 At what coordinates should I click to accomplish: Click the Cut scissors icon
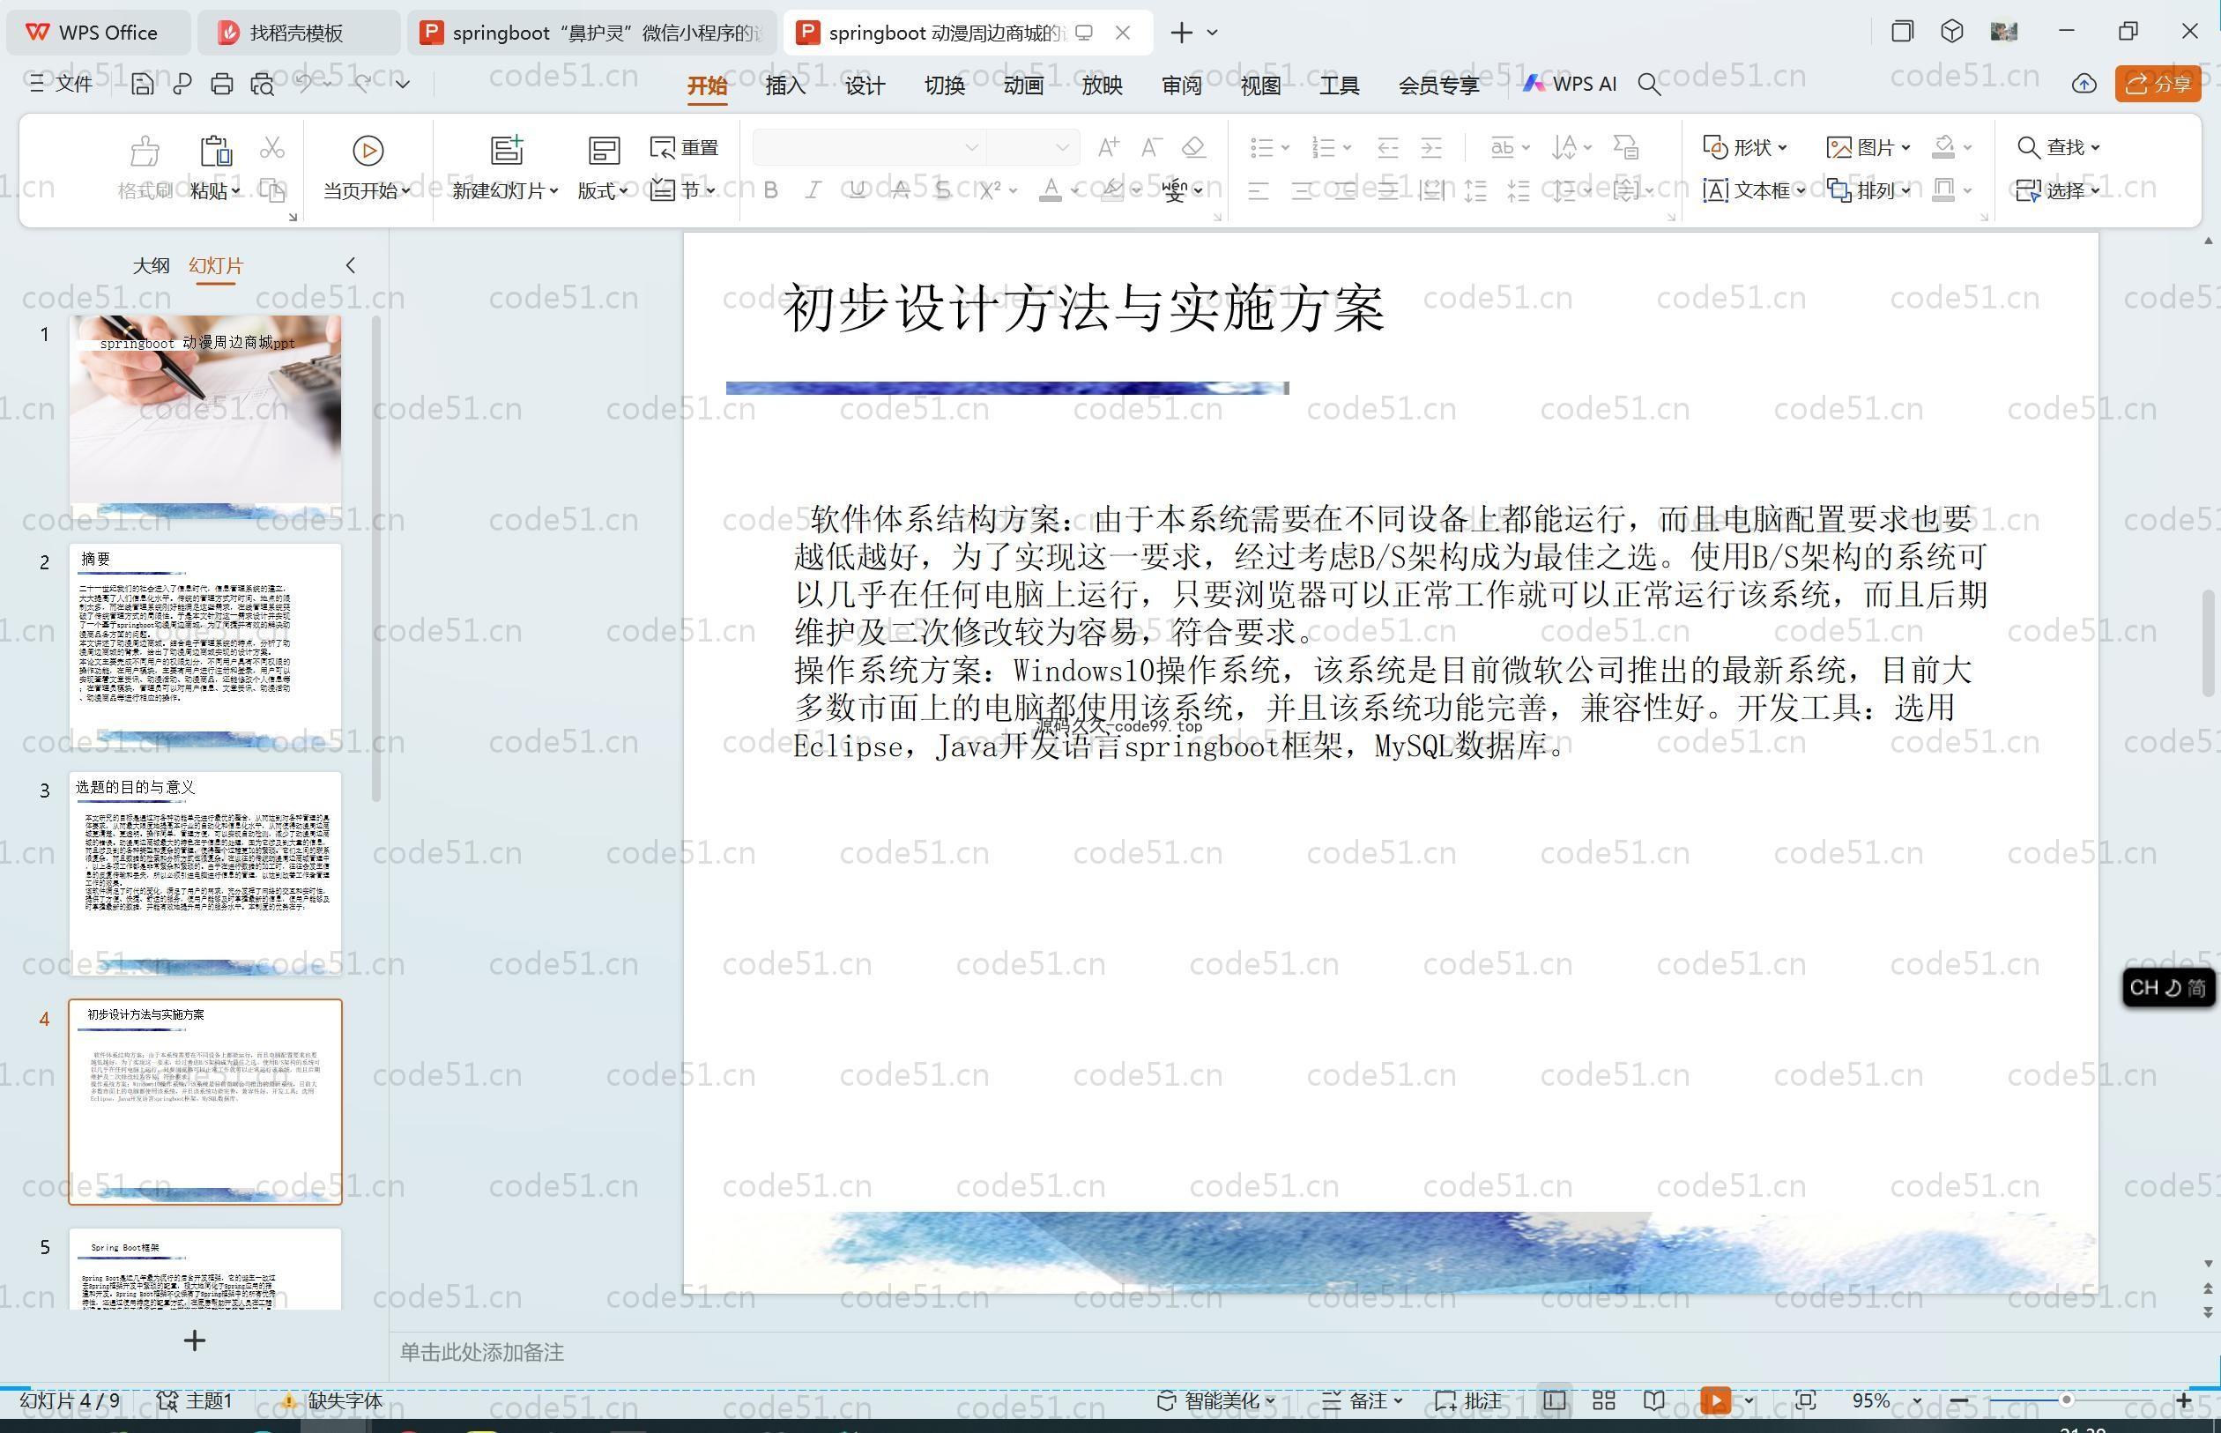(x=271, y=148)
